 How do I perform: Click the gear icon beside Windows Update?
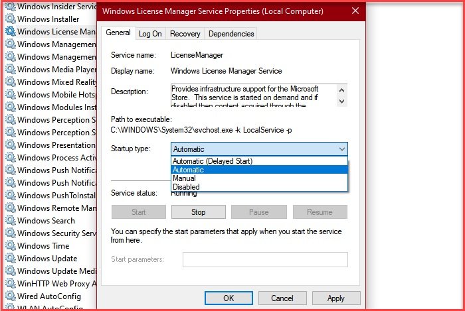(10, 259)
